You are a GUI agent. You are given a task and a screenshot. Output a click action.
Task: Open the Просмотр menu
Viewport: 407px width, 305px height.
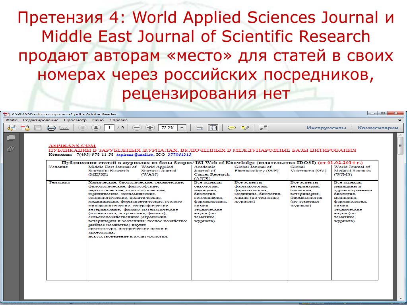point(75,120)
